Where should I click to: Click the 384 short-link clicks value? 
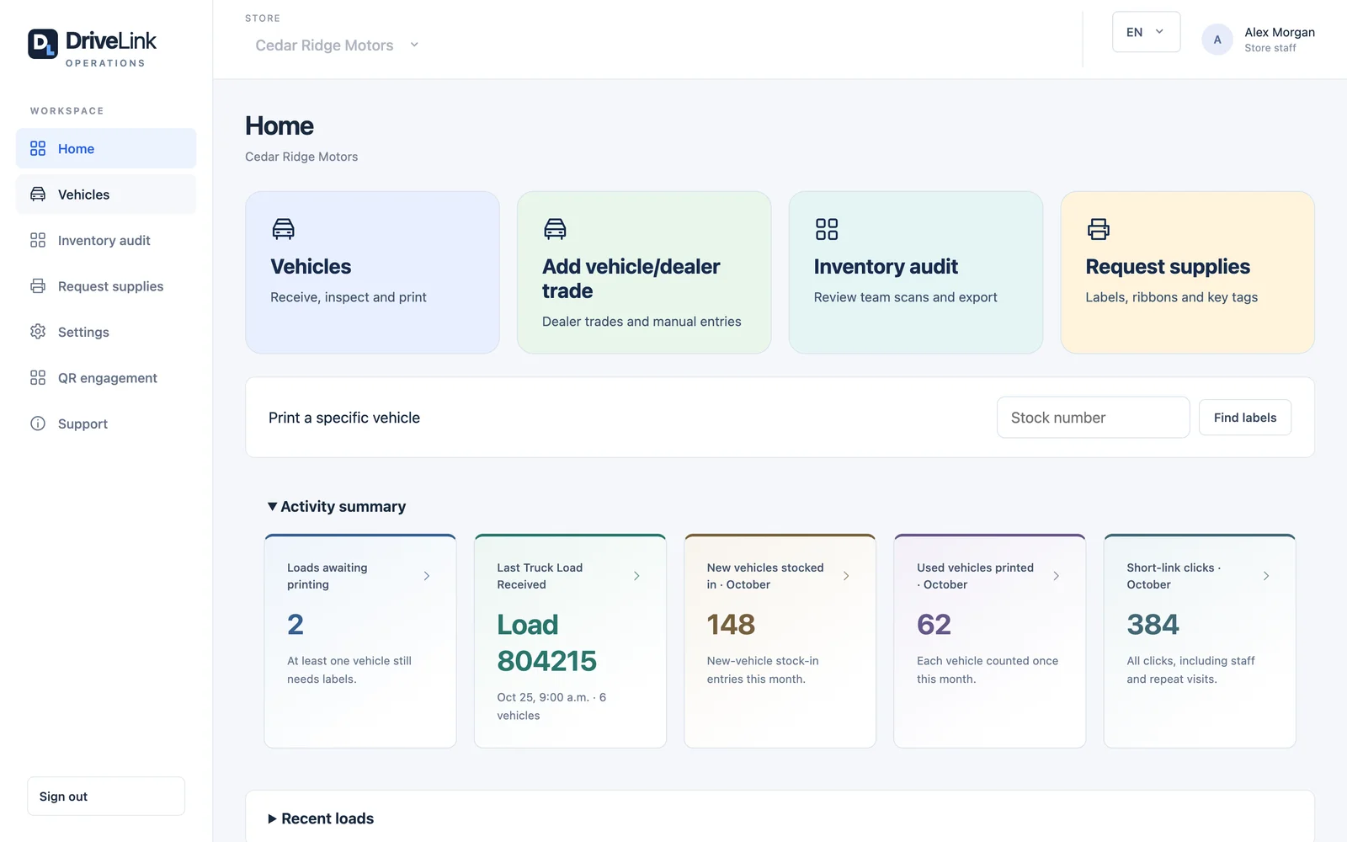[1153, 625]
